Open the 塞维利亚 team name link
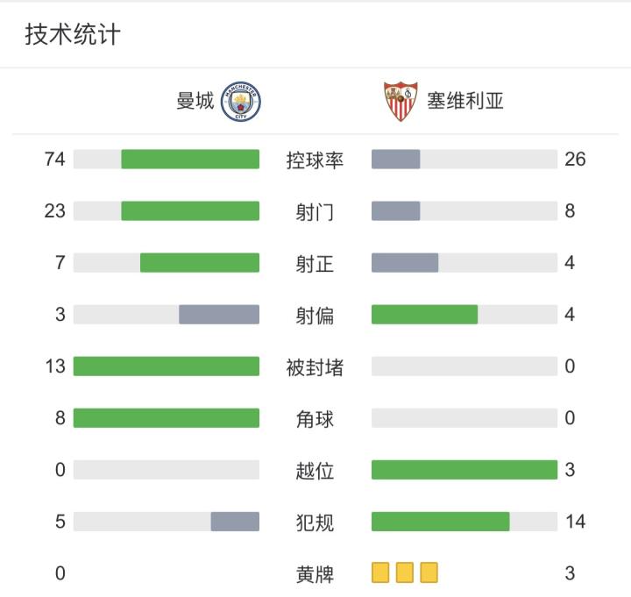The width and height of the screenshot is (631, 597). 465,102
